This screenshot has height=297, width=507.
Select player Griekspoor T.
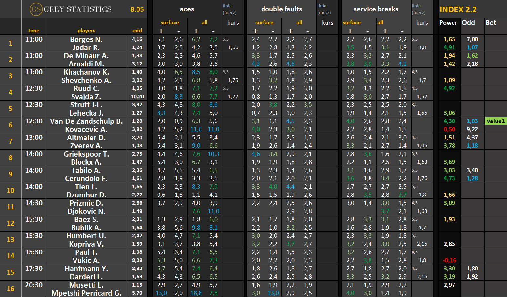(x=86, y=154)
